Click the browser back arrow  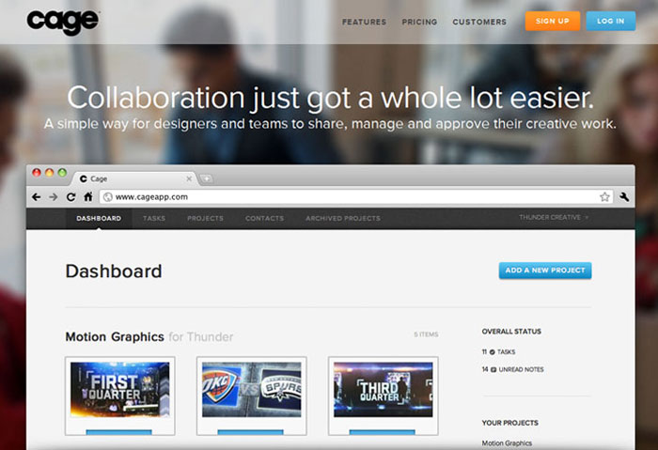[x=37, y=197]
